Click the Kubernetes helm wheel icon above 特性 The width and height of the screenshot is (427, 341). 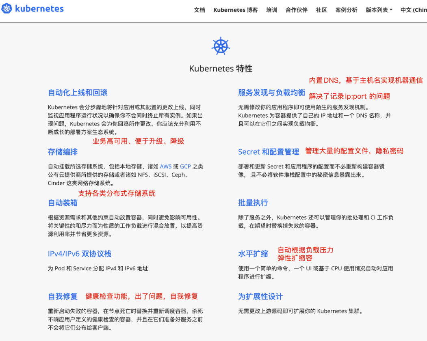point(221,46)
